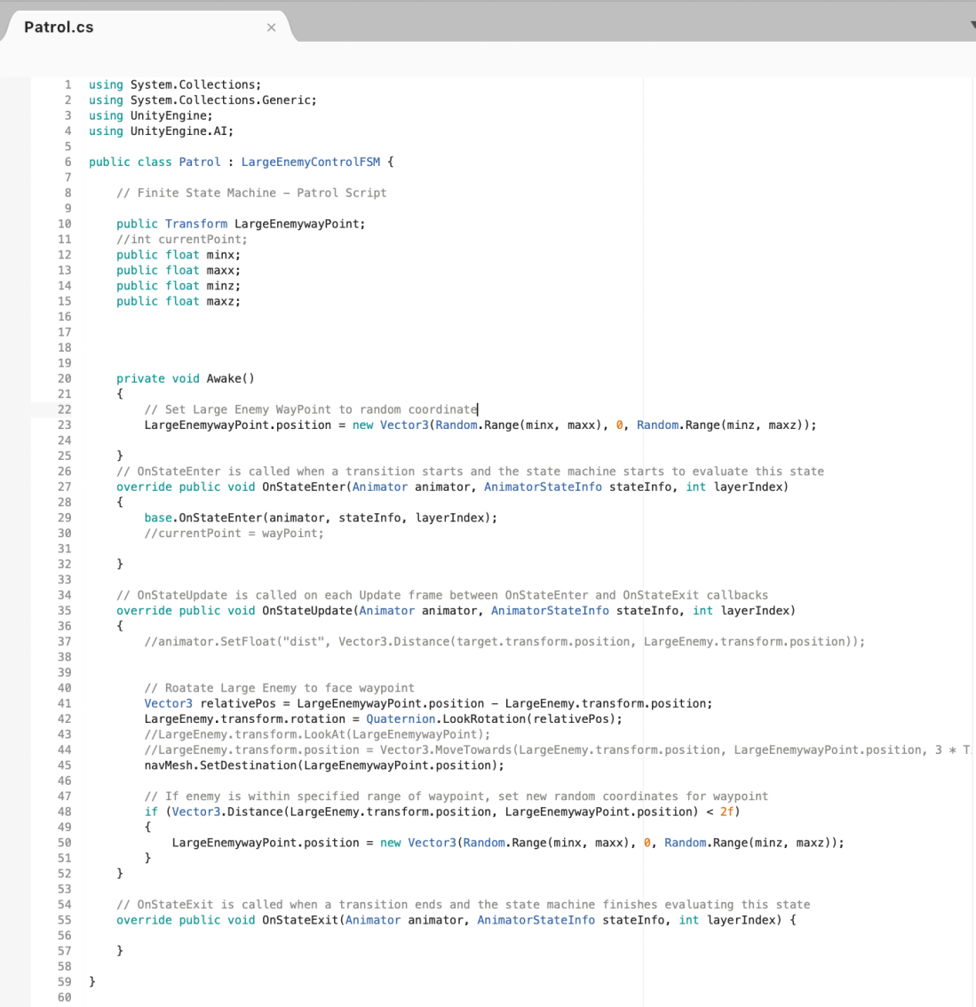The image size is (976, 1007).
Task: Close the Patrol.cs tab
Action: (x=271, y=27)
